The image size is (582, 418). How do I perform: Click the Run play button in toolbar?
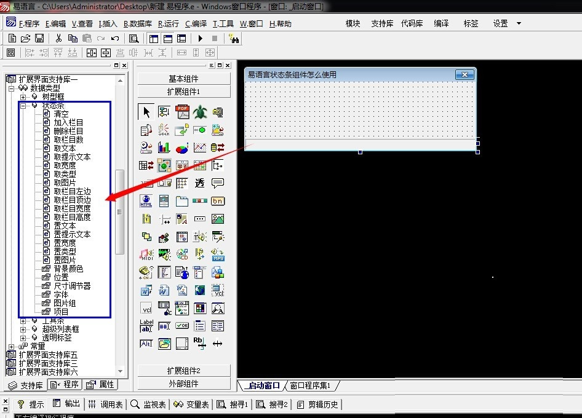click(x=201, y=38)
